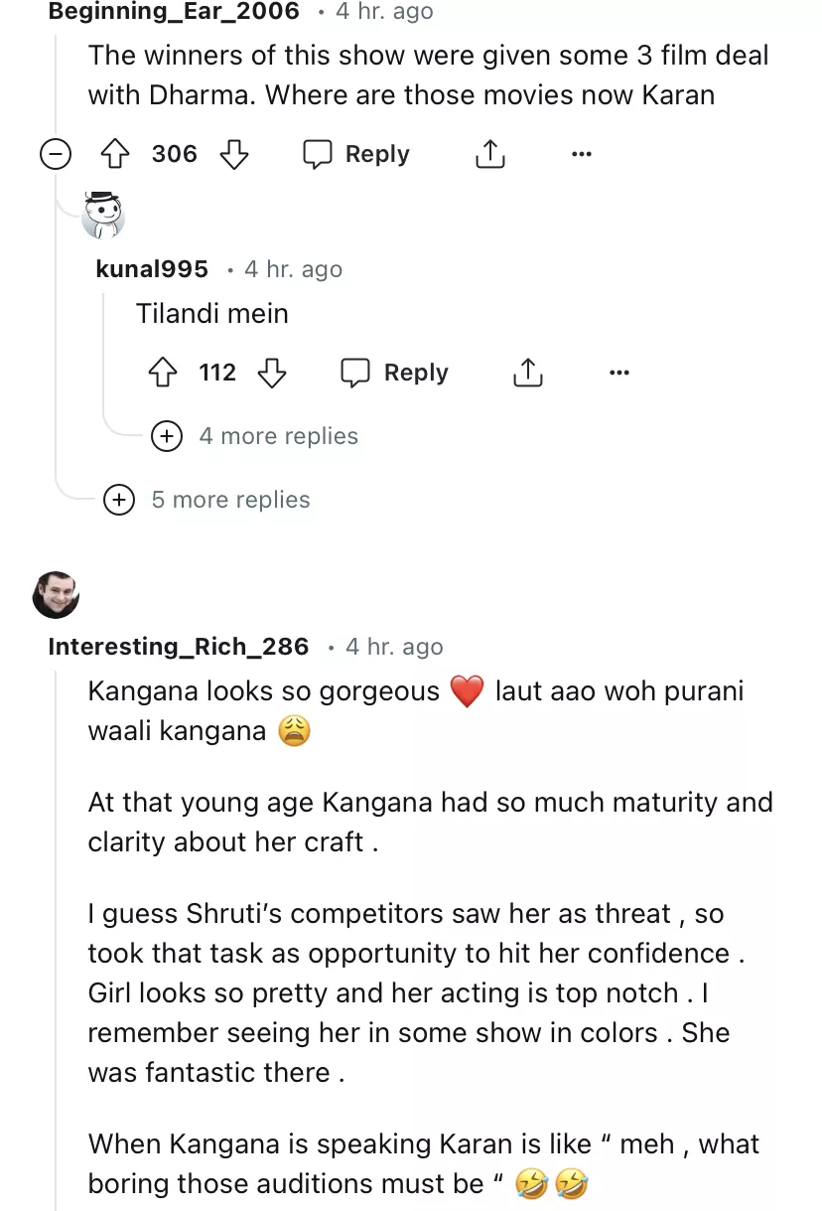The image size is (822, 1211).
Task: Click the 306 vote count
Action: coord(175,154)
